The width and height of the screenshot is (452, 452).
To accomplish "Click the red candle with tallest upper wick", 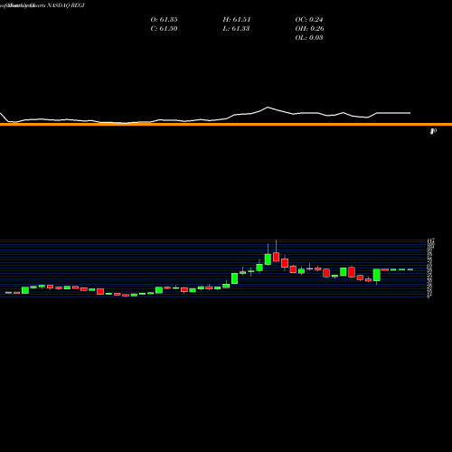I will click(x=276, y=257).
